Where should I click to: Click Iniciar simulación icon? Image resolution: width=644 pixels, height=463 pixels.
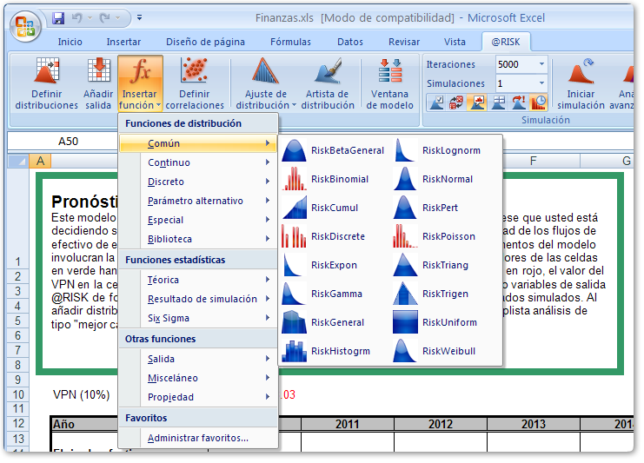[x=581, y=83]
